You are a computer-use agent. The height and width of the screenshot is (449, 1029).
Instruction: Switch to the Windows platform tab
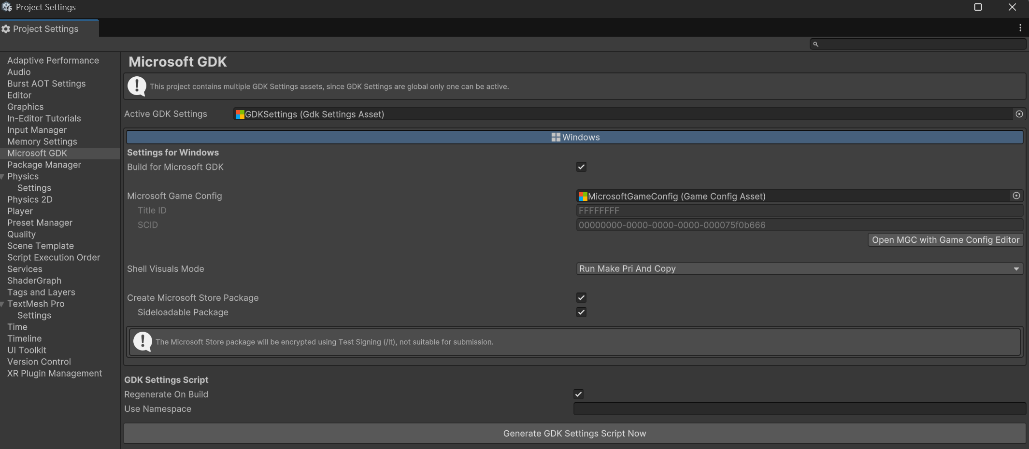pos(574,137)
